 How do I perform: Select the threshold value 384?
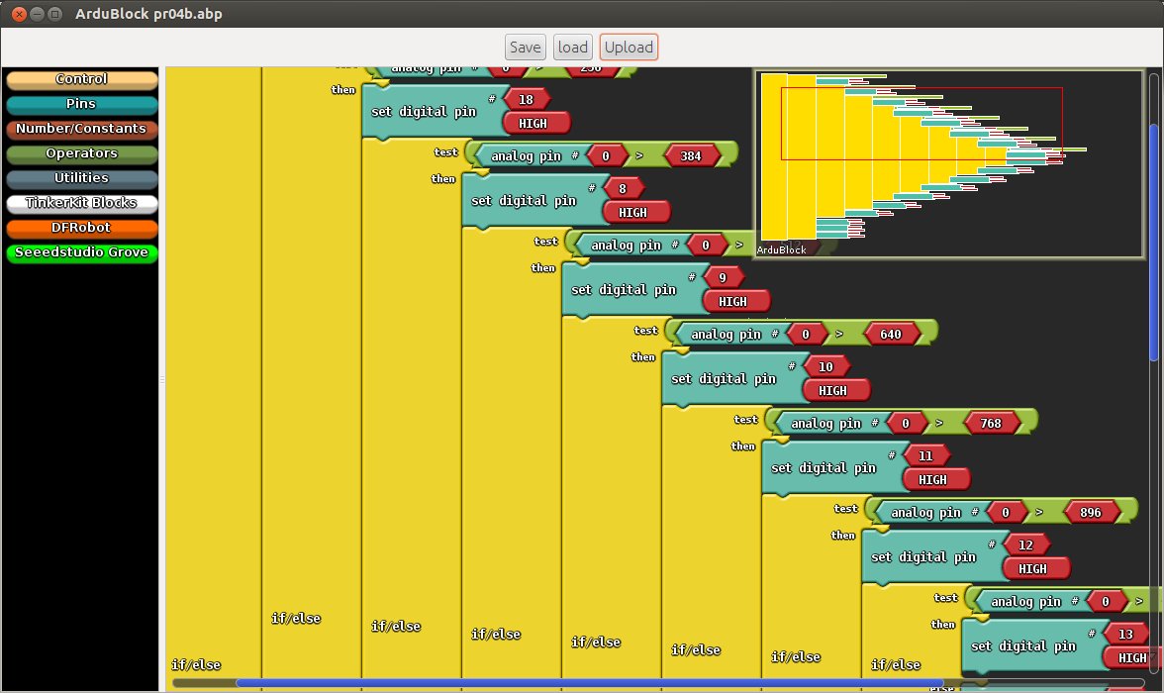[691, 156]
